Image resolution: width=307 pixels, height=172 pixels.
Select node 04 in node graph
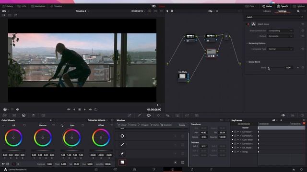tap(211, 53)
